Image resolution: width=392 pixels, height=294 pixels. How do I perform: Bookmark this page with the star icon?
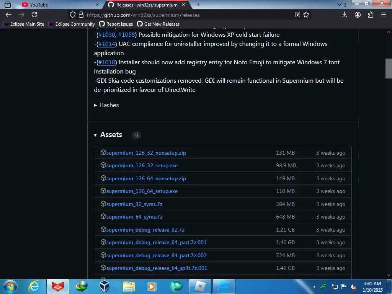306,15
